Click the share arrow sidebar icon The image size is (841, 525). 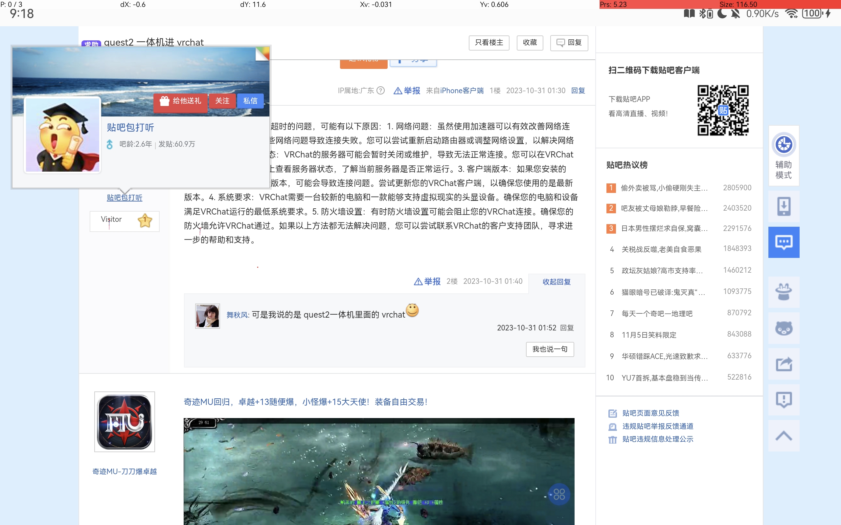coord(784,364)
